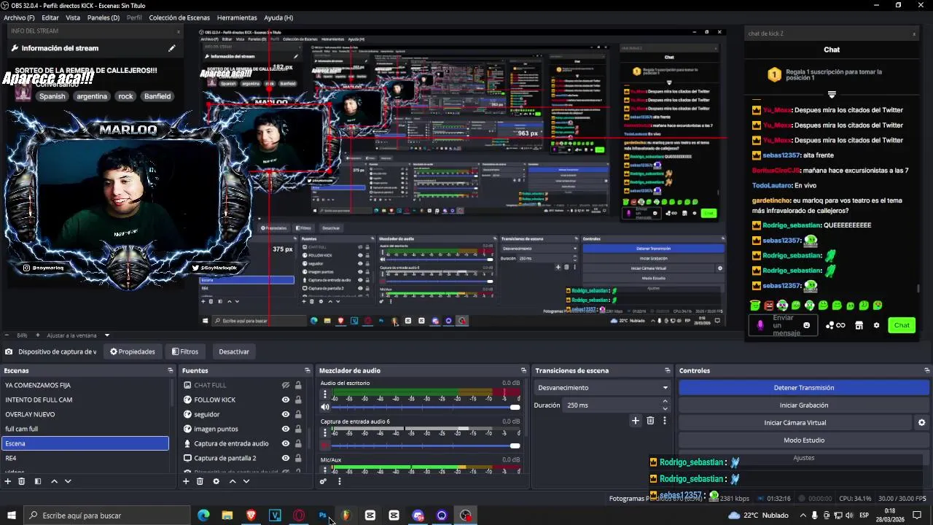Open preview zoom dropdown arrow
This screenshot has height=525, width=933.
tap(107, 335)
